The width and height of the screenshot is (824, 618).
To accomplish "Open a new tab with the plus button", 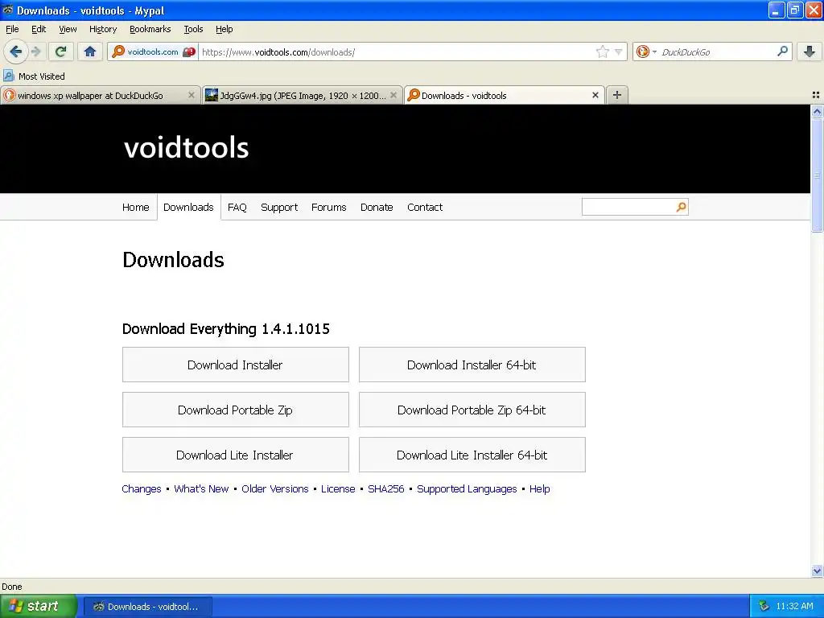I will [617, 95].
